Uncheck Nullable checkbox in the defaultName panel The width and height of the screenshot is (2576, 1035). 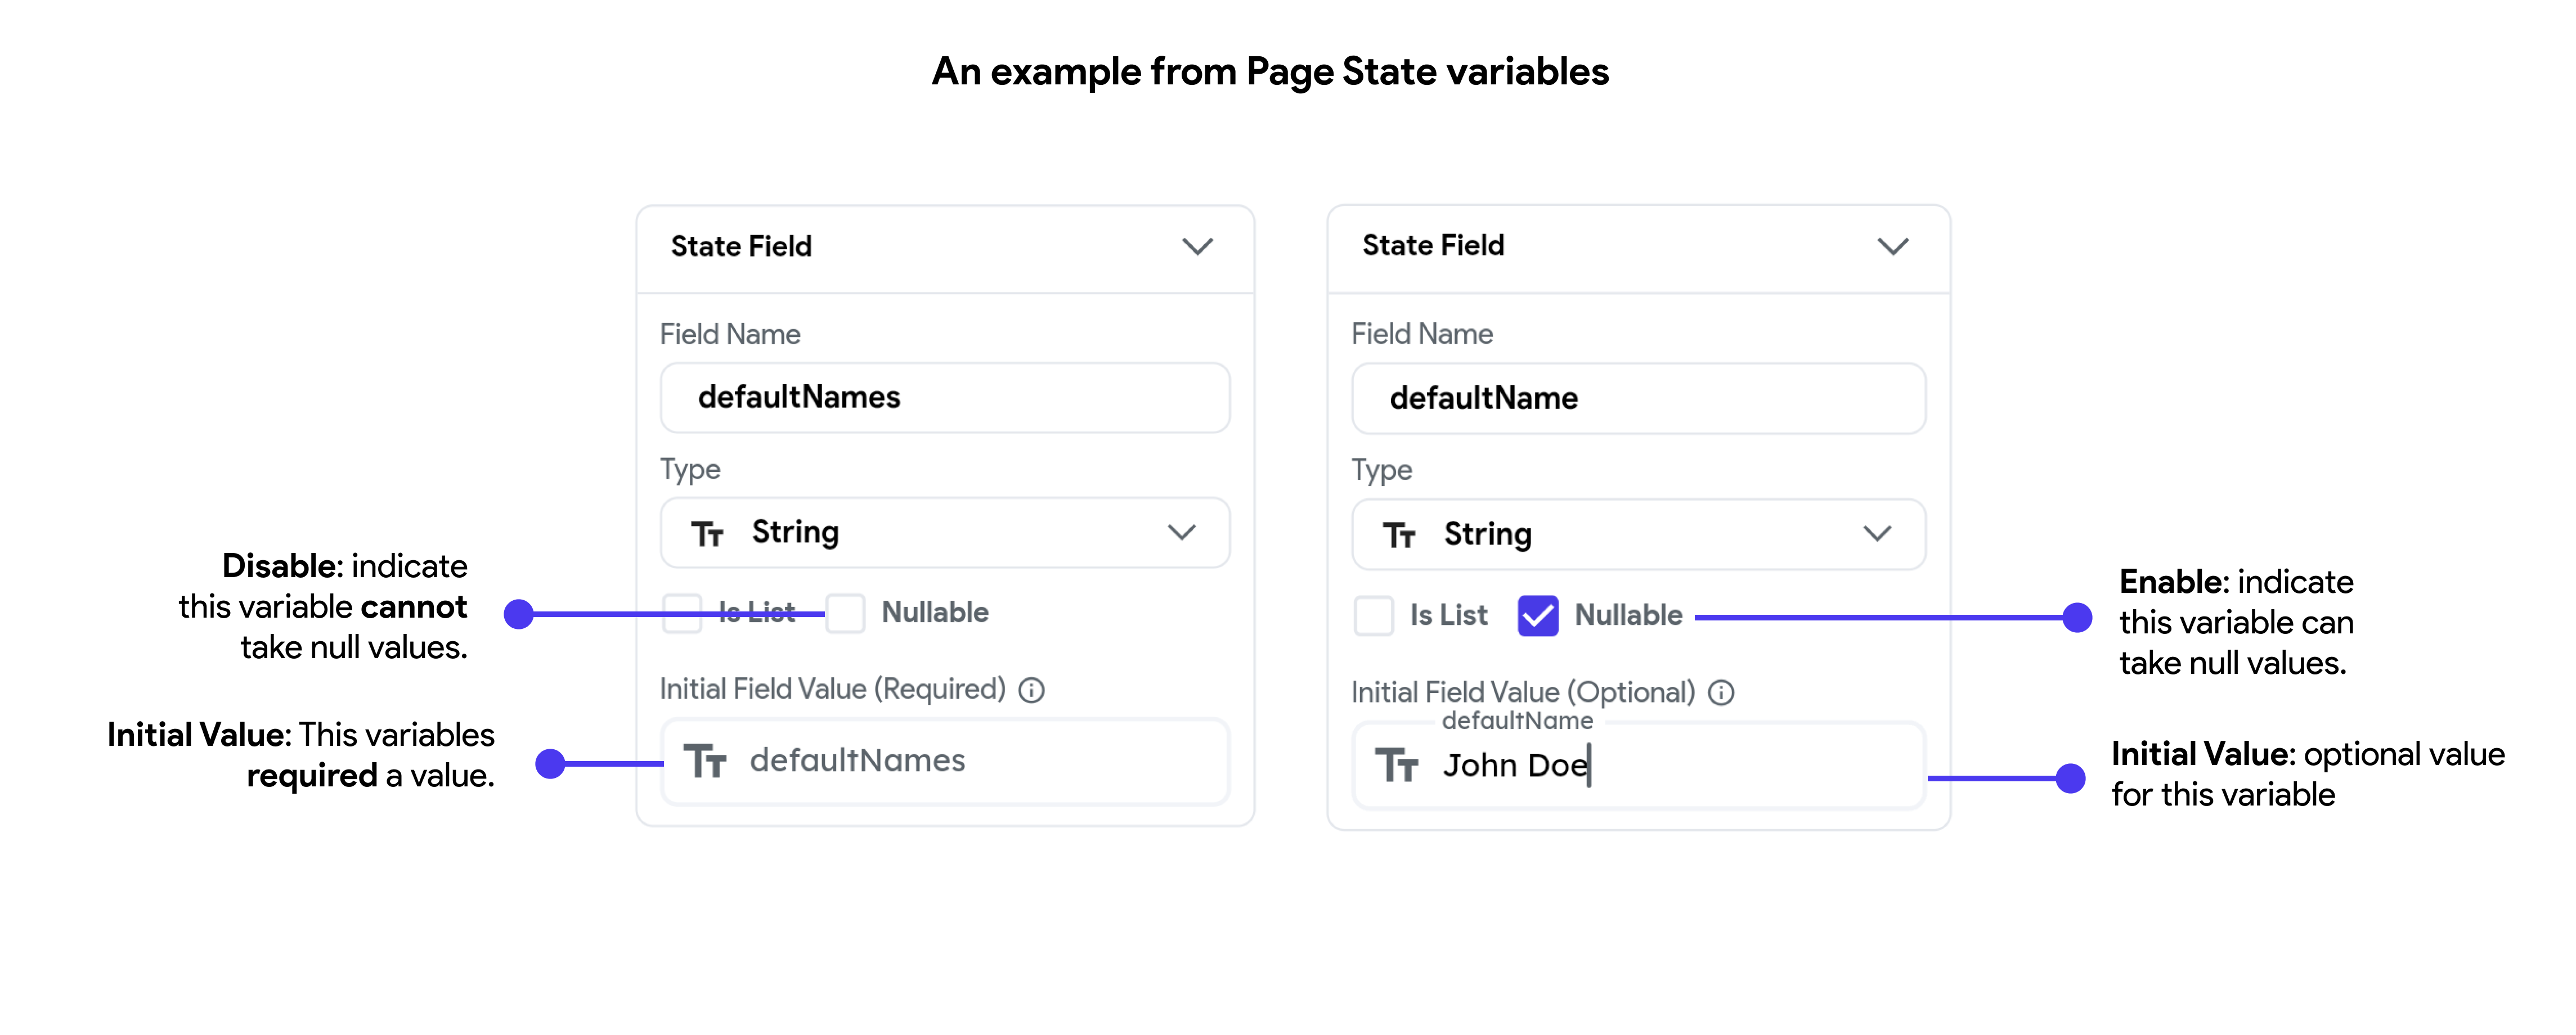pyautogui.click(x=1537, y=616)
